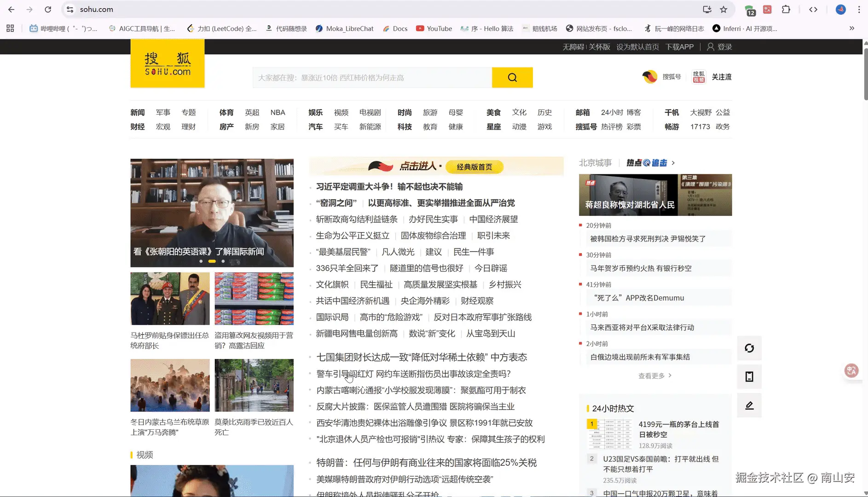Viewport: 868px width, 497px height.
Task: Open 4199元一瓶的茅台 hot article
Action: [679, 429]
